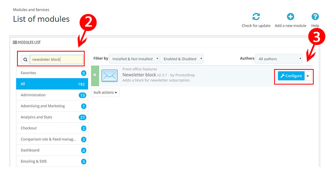Click 'Adds a block for newsletter subscription.'
The width and height of the screenshot is (330, 173).
tap(156, 80)
